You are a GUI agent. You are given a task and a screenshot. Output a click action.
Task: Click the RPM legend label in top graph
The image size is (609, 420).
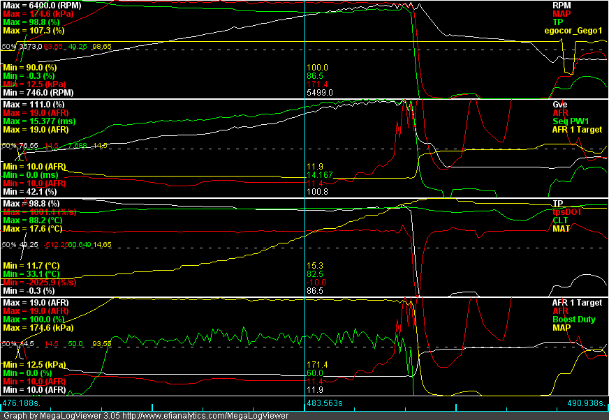click(562, 5)
